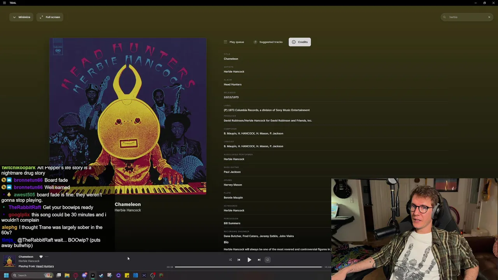
Task: Click Herbie Hancock under Artists credit
Action: 234,72
